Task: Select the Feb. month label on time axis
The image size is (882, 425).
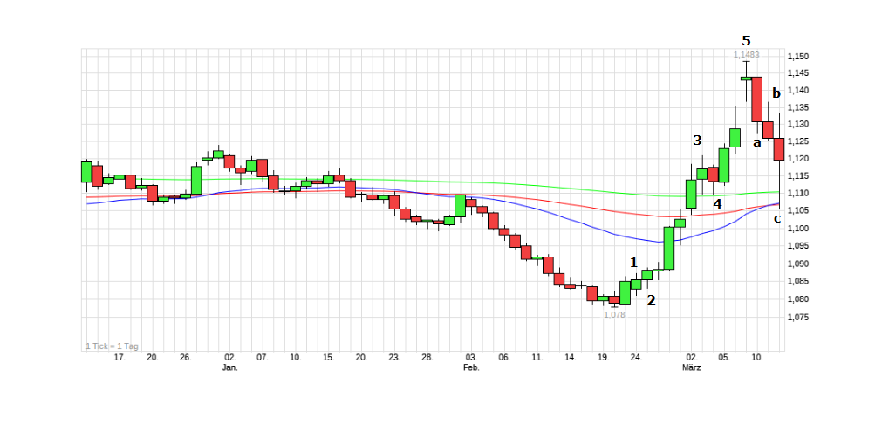Action: 471,367
